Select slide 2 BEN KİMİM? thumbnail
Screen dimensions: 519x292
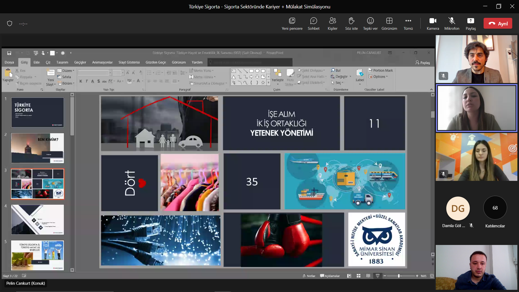pos(38,148)
